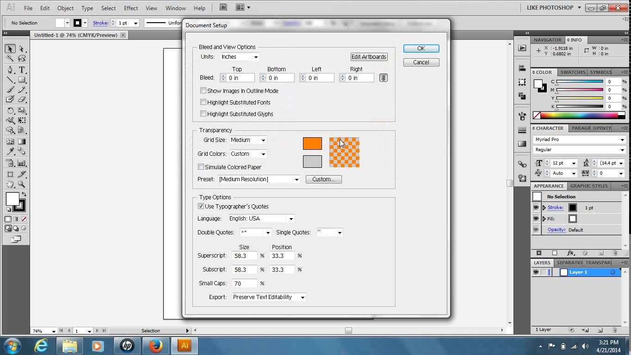Select the Type tool in toolbox

coord(21,70)
